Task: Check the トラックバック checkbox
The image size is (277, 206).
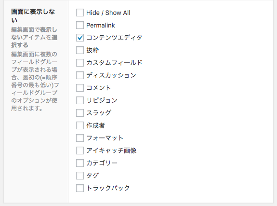Action: [80, 188]
